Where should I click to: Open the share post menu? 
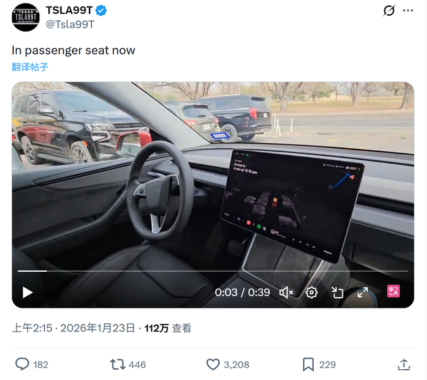(x=404, y=364)
